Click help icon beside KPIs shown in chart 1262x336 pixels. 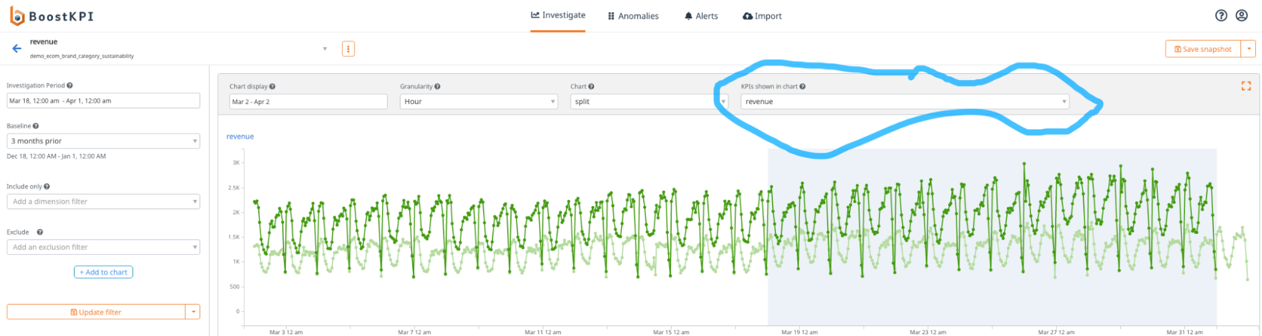802,86
